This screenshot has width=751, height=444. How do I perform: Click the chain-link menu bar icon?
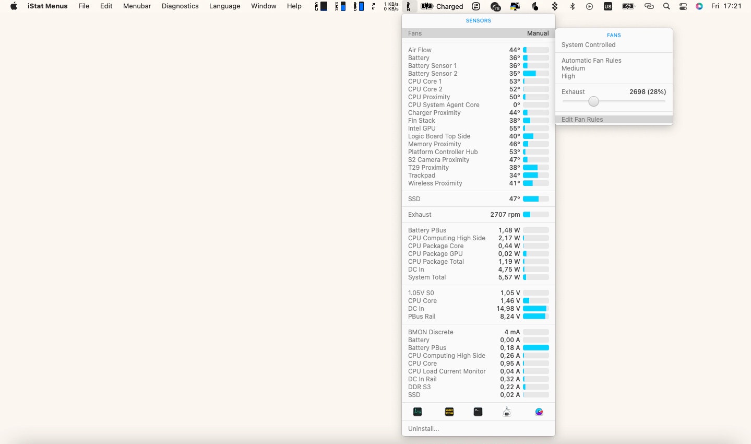649,6
